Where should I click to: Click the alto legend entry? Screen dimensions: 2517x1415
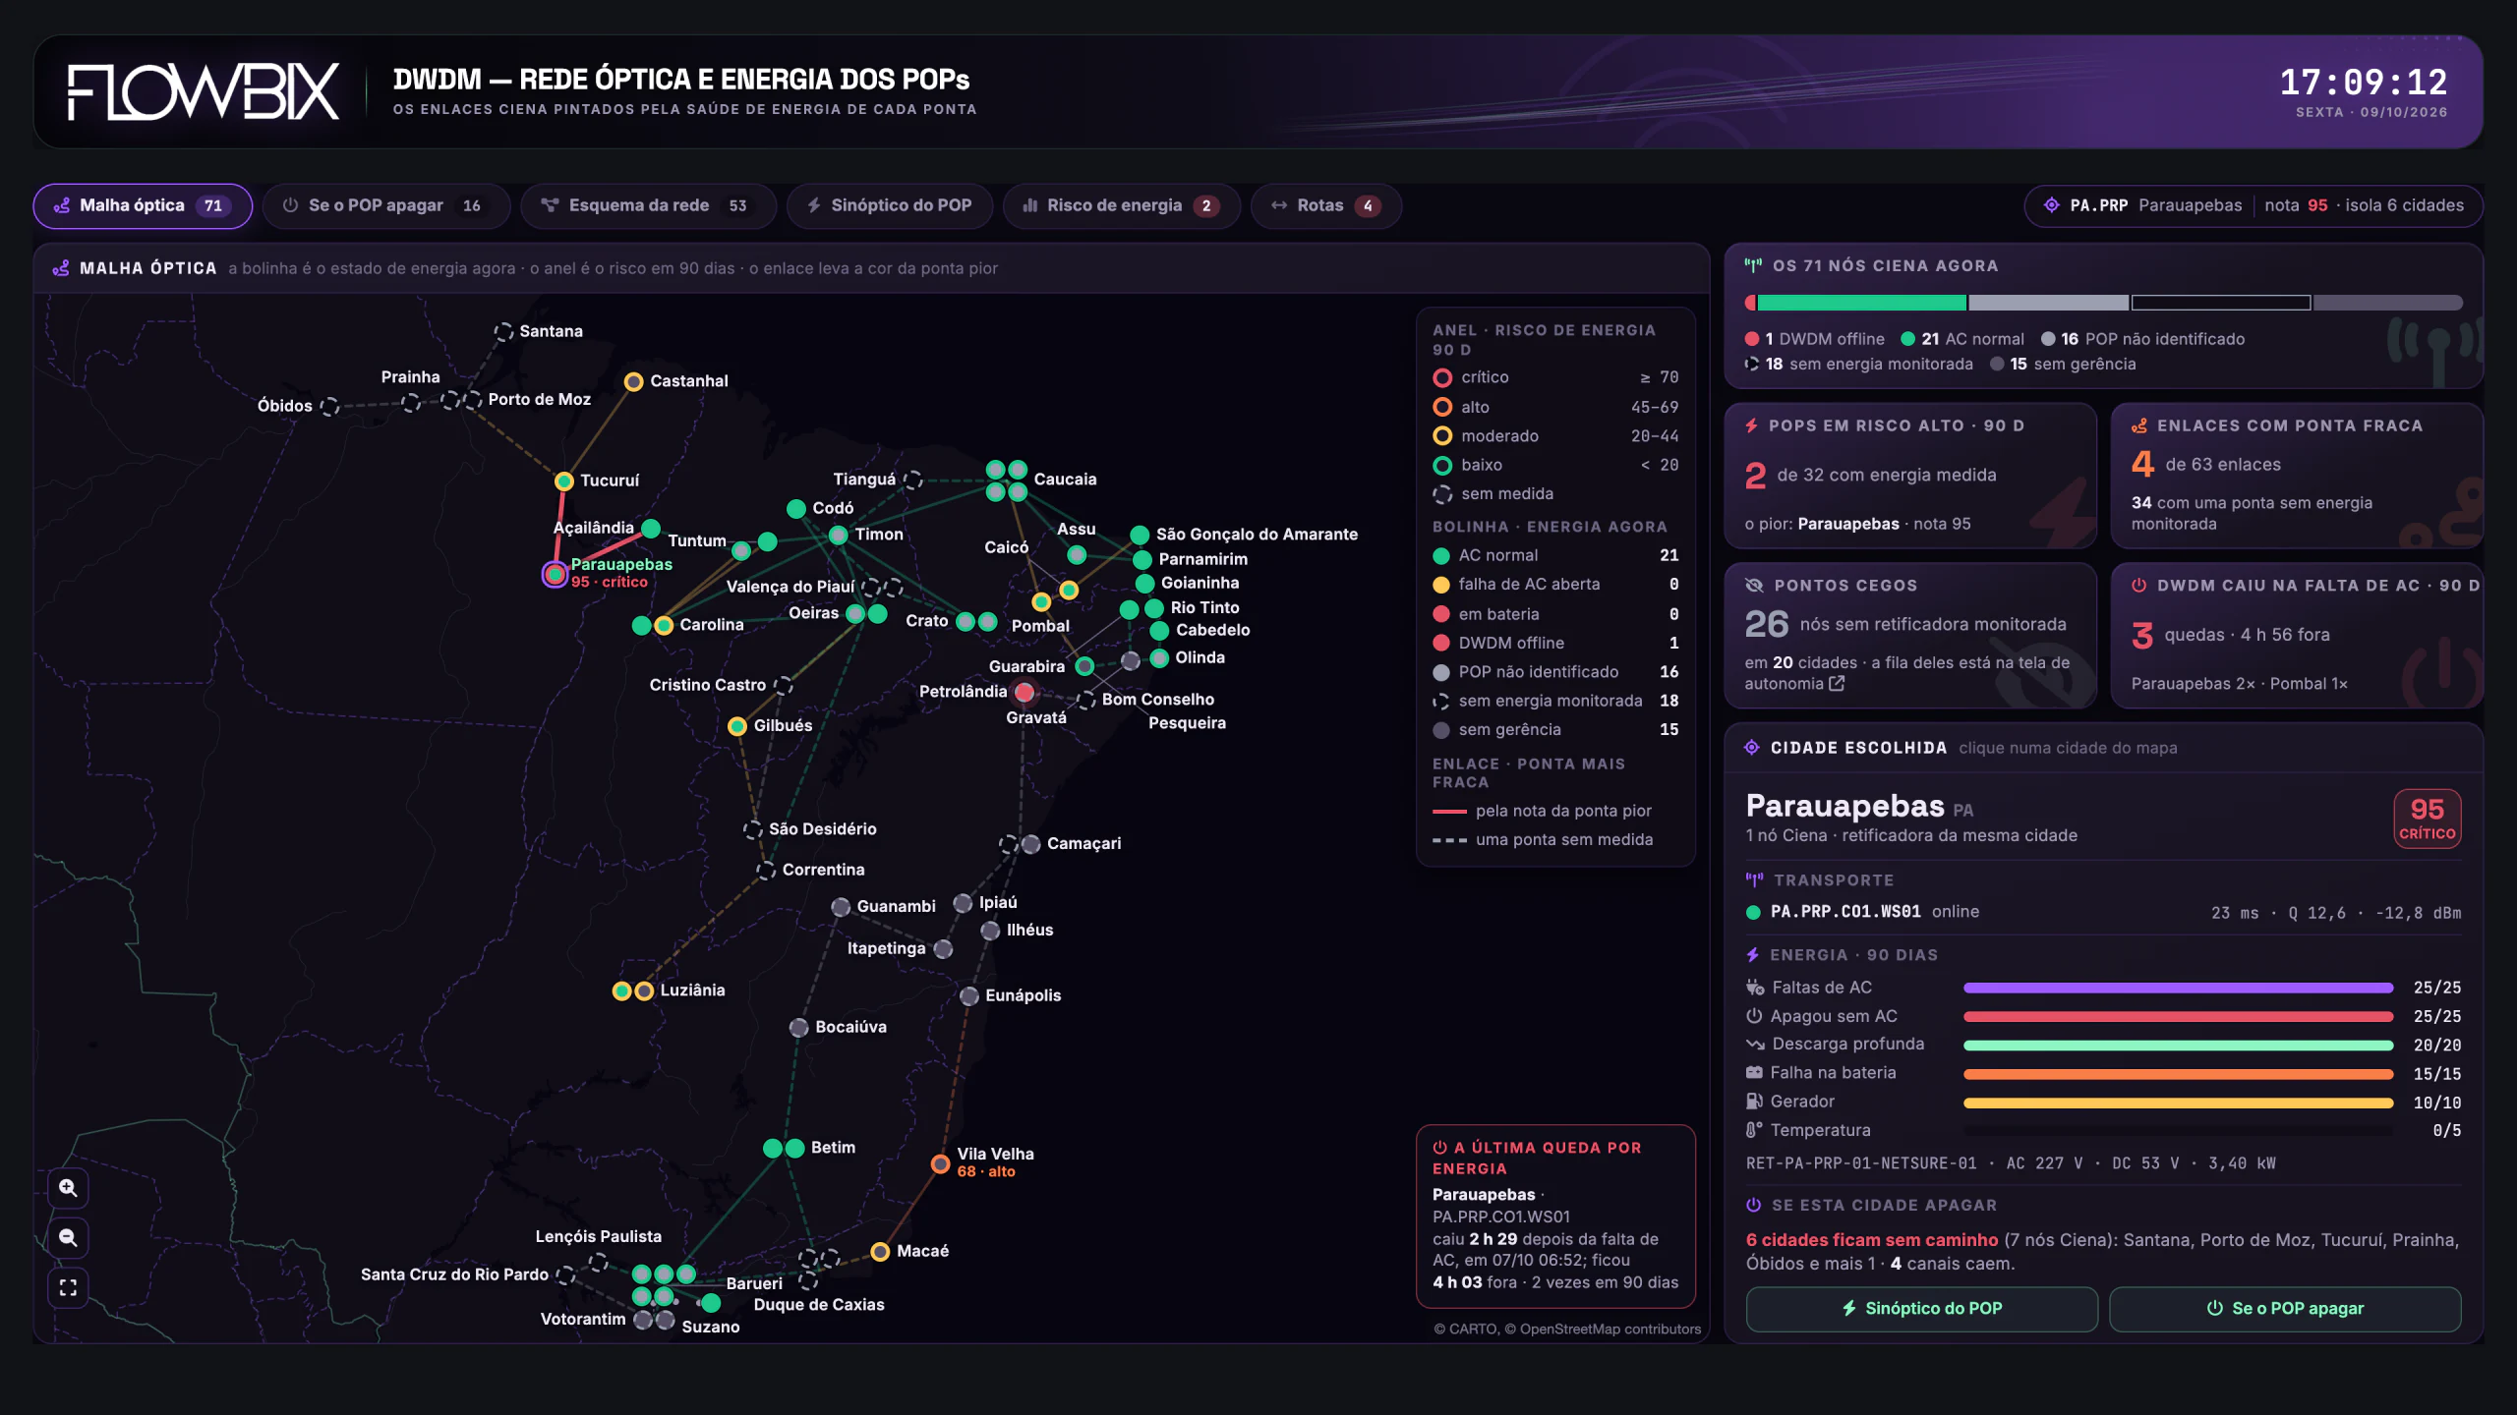pyautogui.click(x=1555, y=407)
